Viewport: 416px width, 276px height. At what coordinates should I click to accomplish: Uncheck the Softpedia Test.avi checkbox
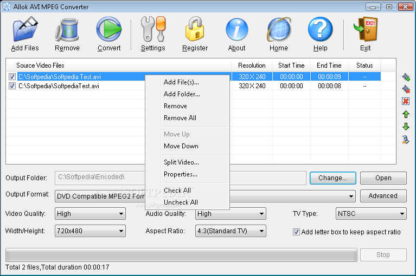[12, 77]
